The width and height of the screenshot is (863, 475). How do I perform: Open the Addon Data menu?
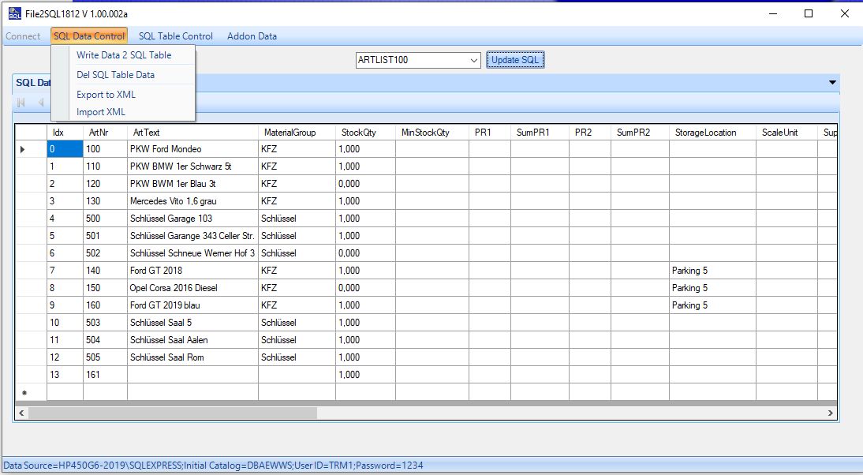pyautogui.click(x=252, y=36)
